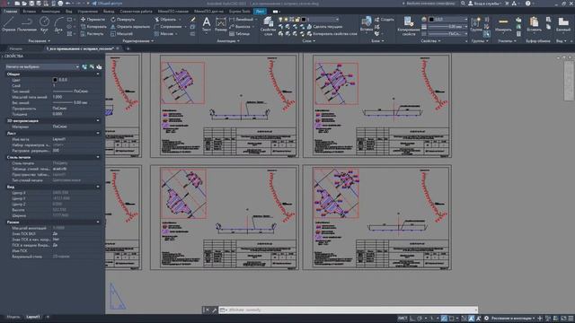Viewport: 575px width, 323px height.
Task: Open the Рисование и аннотации workspace dropdown
Action: (x=513, y=319)
